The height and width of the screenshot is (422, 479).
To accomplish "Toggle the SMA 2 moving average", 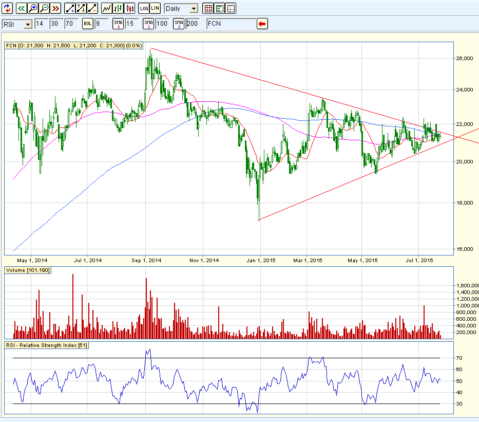I will click(148, 24).
